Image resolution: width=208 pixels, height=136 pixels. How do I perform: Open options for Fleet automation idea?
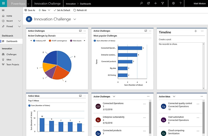coord(198,118)
